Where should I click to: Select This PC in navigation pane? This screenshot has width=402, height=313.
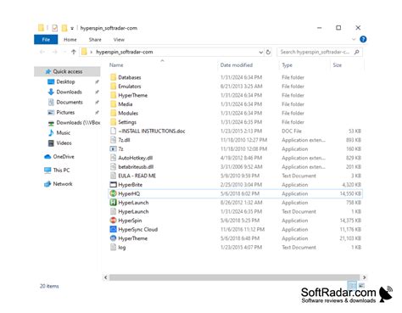[61, 170]
